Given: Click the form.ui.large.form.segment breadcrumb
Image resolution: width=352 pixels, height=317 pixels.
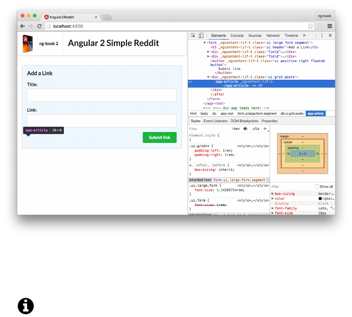Looking at the screenshot, I should tap(257, 114).
